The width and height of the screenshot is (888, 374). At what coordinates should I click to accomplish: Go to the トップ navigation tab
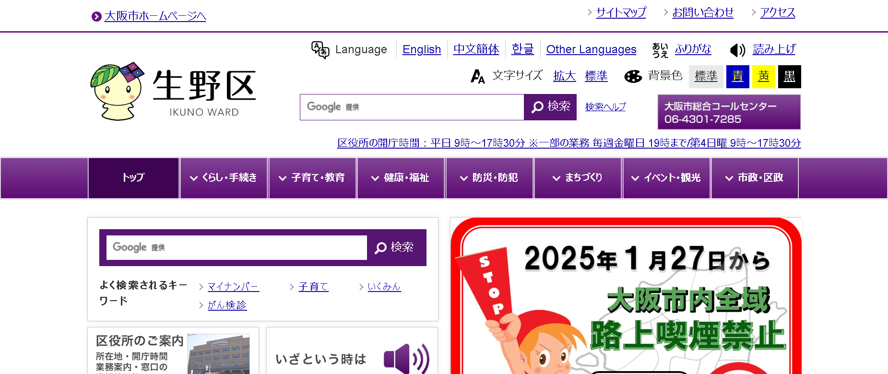point(133,178)
